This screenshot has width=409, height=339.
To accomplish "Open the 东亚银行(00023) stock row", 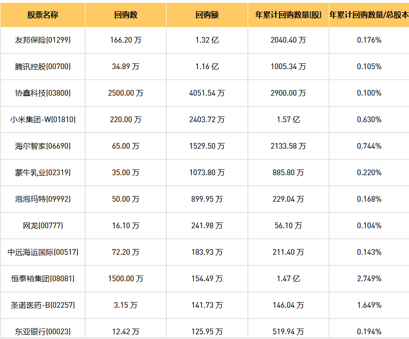I will click(x=43, y=331).
